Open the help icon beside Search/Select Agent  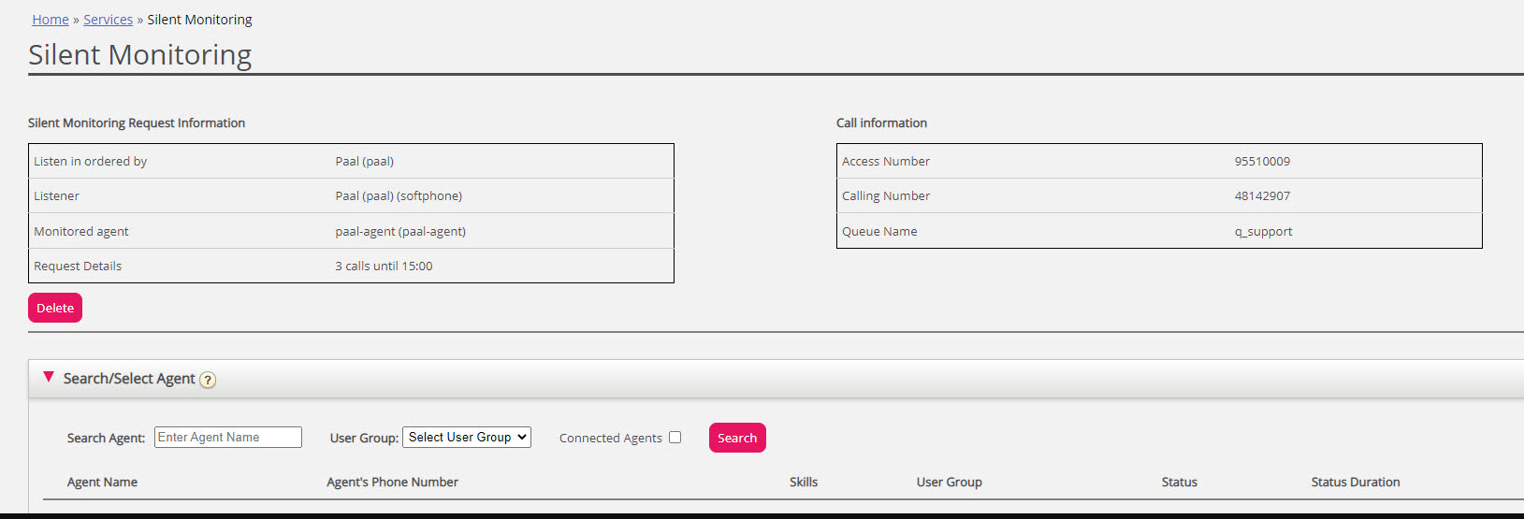(x=208, y=380)
